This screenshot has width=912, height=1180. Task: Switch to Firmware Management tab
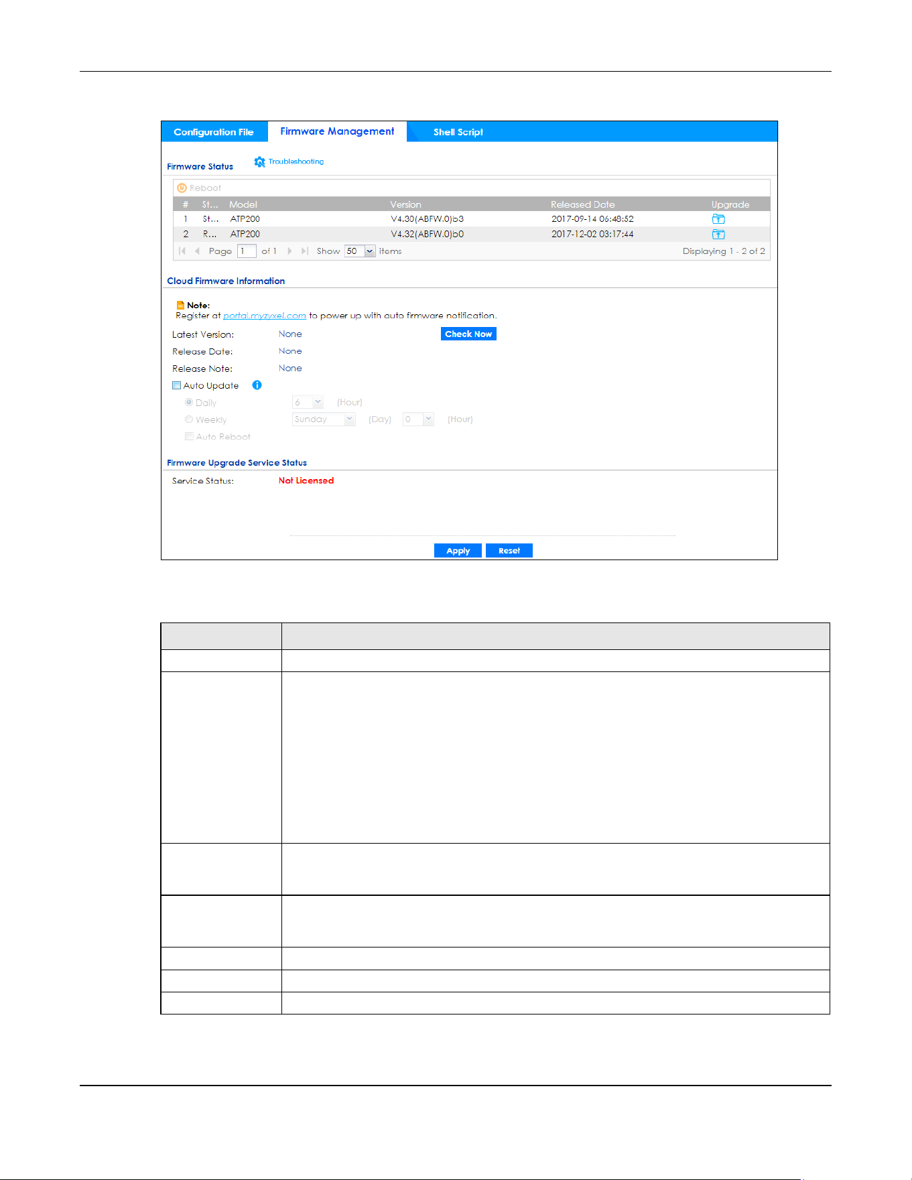337,131
